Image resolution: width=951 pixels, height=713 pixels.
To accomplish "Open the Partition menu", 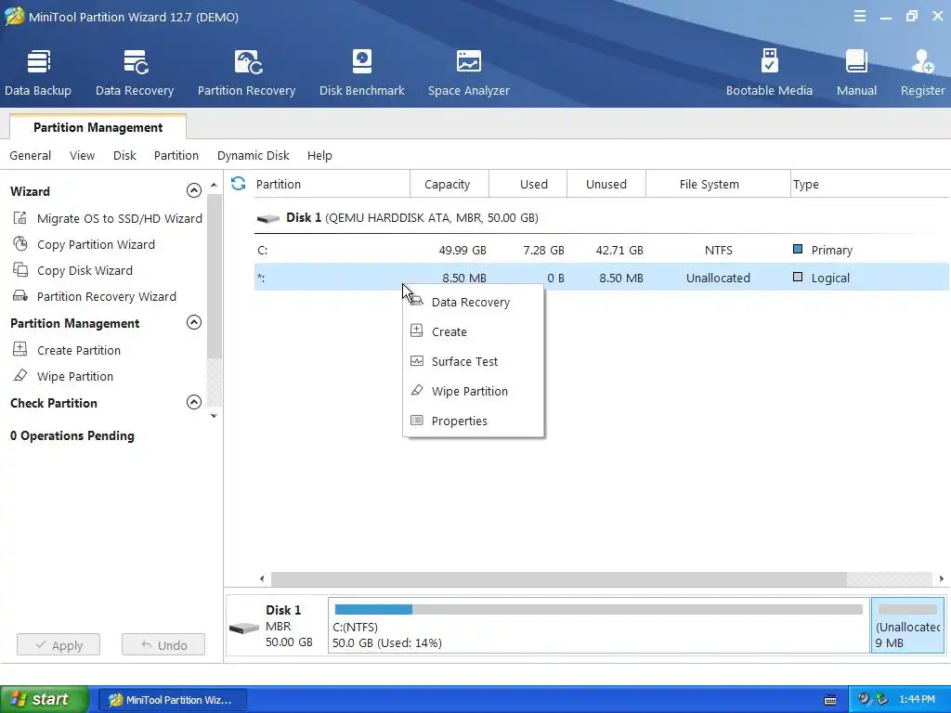I will [176, 155].
